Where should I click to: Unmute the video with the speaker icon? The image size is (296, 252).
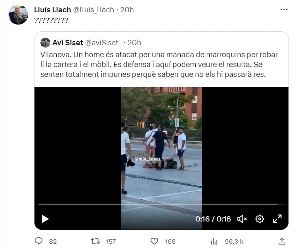coord(242,219)
